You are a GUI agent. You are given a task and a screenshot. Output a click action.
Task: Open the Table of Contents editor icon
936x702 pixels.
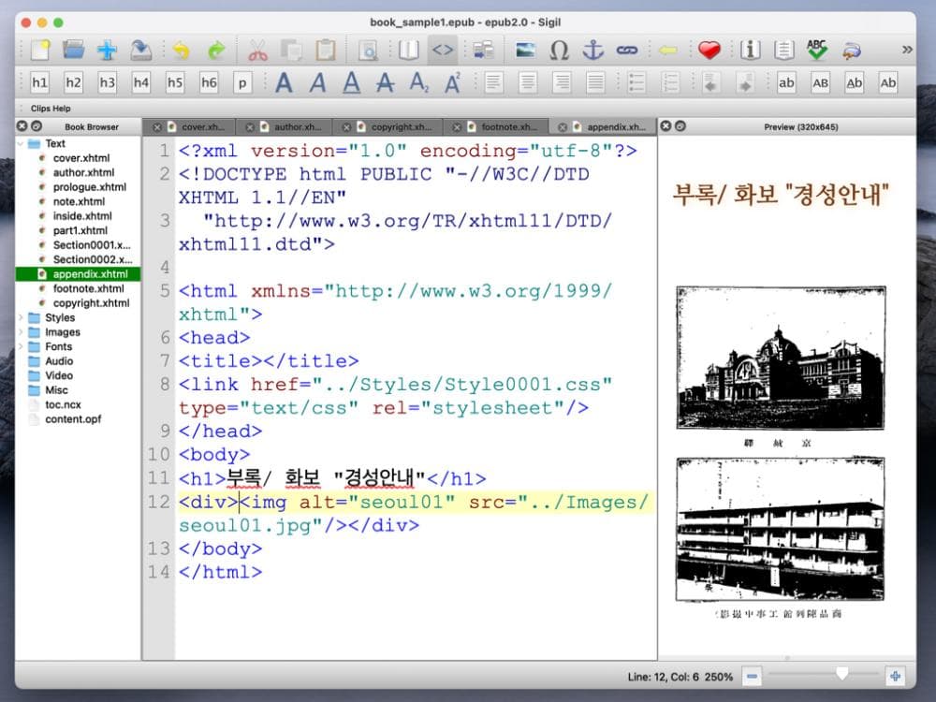coord(783,51)
